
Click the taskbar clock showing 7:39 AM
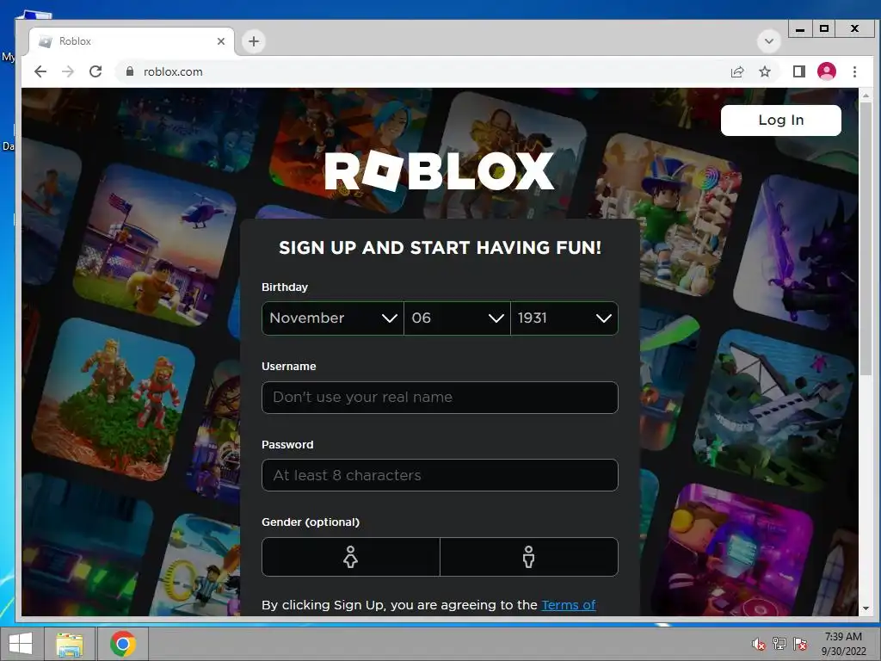[843, 644]
